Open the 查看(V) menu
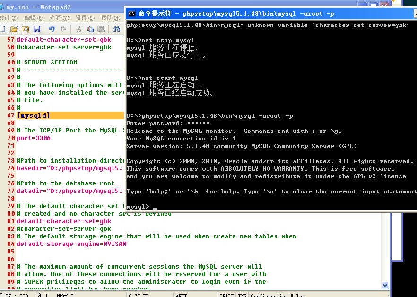417x297 pixels. (x=59, y=18)
